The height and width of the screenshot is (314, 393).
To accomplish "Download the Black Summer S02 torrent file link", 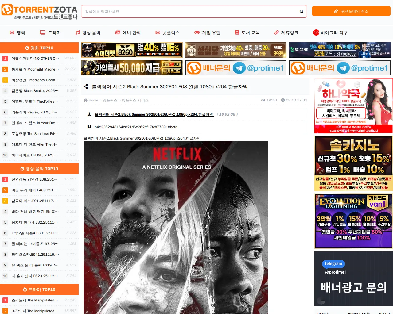I will click(154, 114).
